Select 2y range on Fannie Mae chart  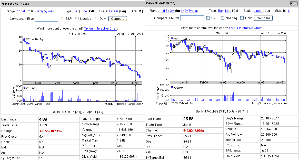coord(186,11)
